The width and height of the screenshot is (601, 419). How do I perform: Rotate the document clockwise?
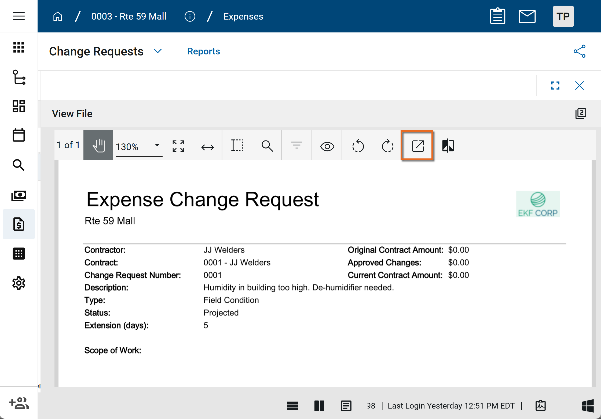coord(387,146)
